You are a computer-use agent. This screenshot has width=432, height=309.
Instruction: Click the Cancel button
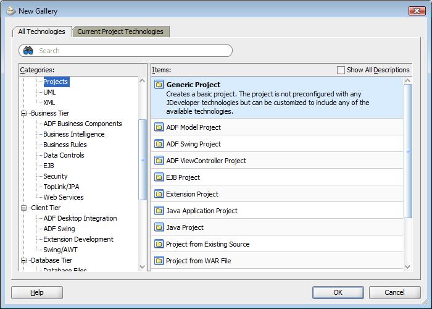[x=394, y=292]
